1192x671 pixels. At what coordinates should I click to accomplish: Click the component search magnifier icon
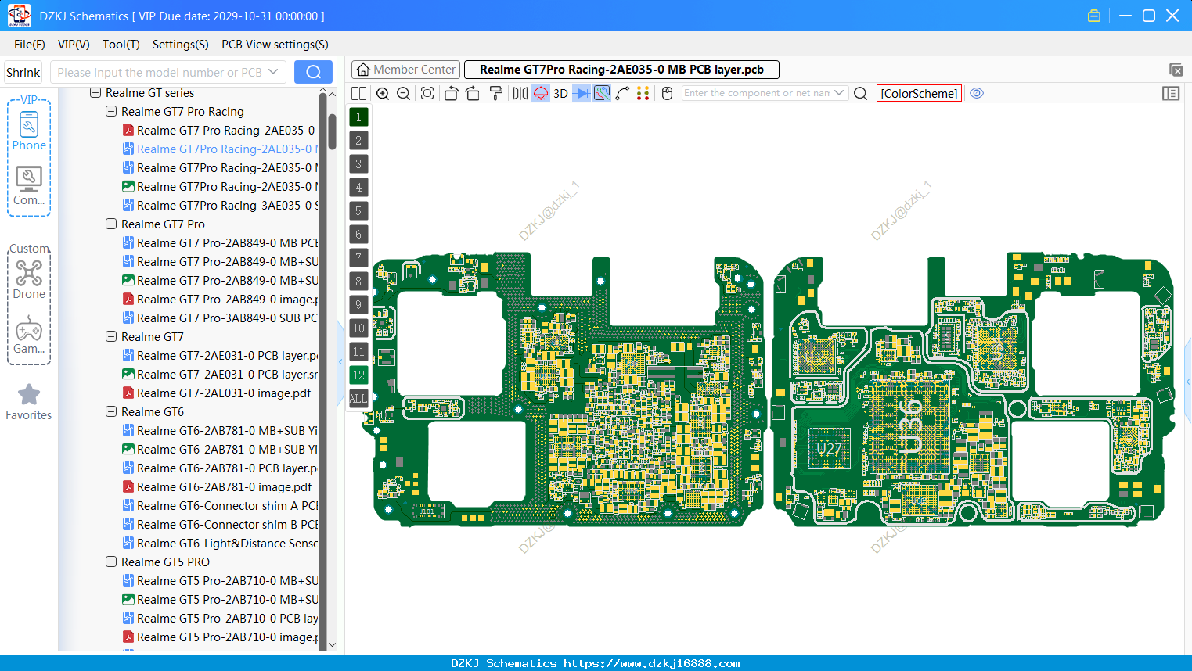point(860,93)
